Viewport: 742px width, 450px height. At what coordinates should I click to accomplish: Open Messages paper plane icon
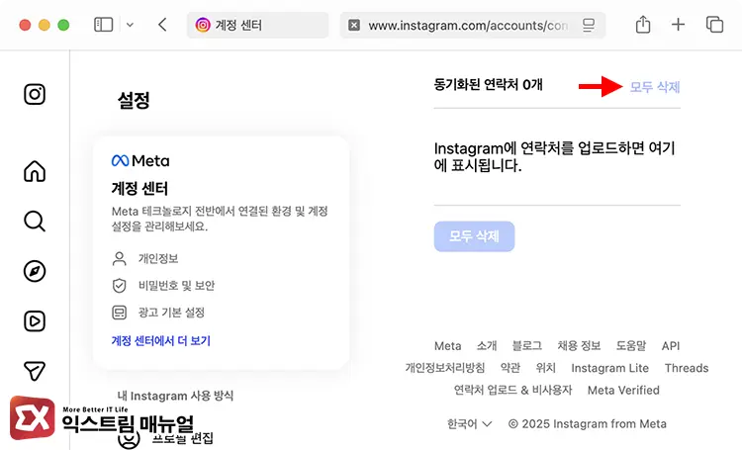click(x=35, y=371)
